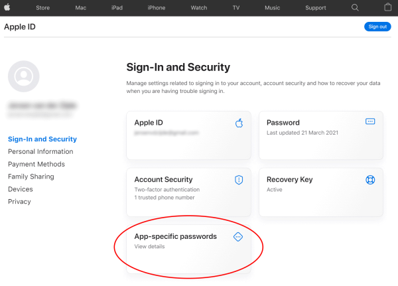Open Devices in the sidebar
398x286 pixels.
pyautogui.click(x=21, y=189)
